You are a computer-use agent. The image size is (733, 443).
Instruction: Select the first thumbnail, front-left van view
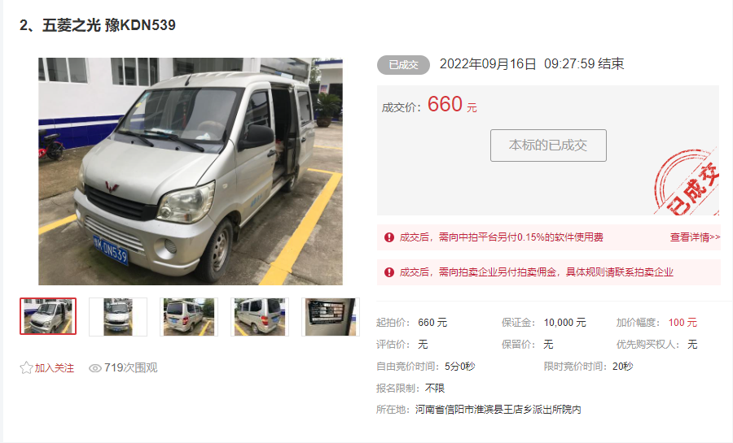pos(48,317)
